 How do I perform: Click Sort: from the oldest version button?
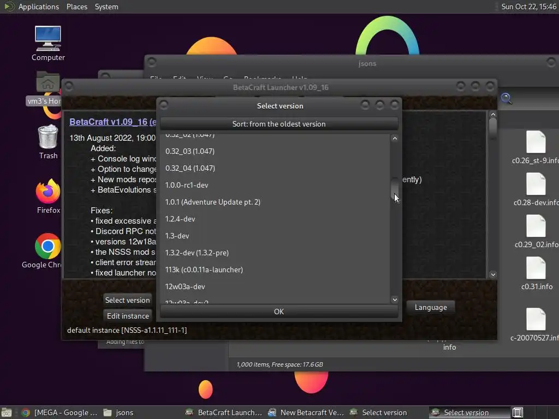[x=279, y=124]
